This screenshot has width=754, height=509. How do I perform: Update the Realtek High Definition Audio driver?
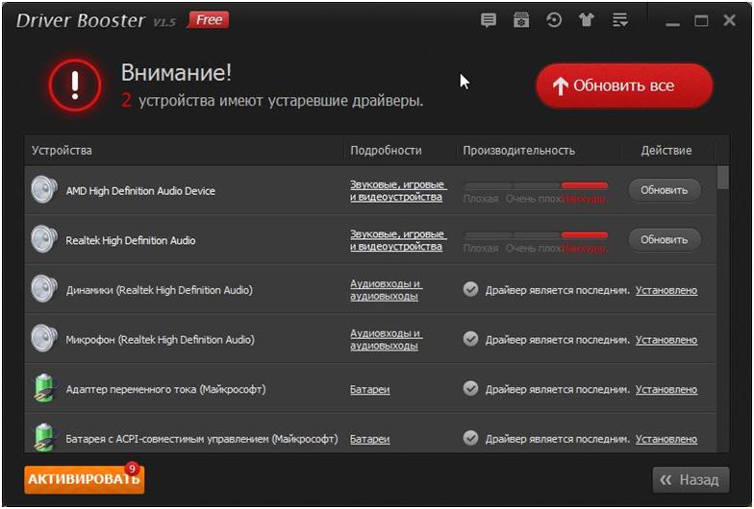[x=664, y=240]
